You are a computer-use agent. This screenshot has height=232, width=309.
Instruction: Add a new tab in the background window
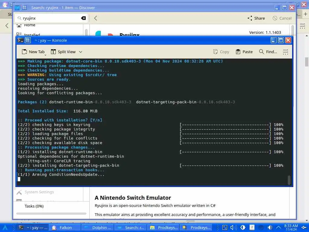(305, 14)
